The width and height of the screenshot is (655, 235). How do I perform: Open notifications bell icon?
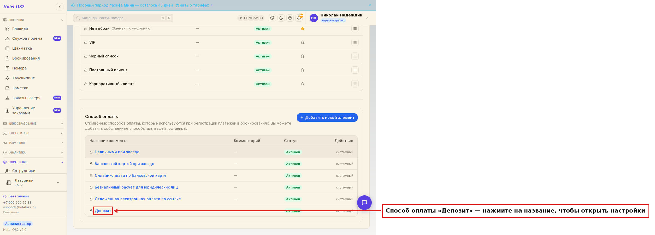coord(299,18)
